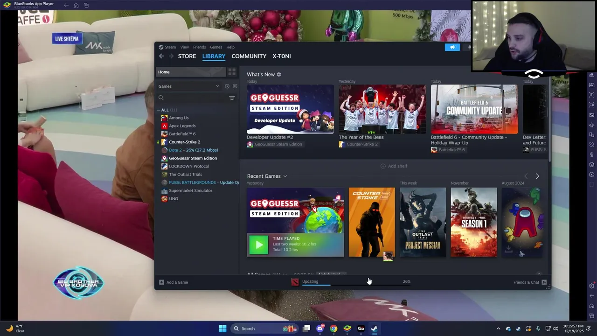The height and width of the screenshot is (336, 597).
Task: Select the LIBRARY tab
Action: click(x=214, y=56)
